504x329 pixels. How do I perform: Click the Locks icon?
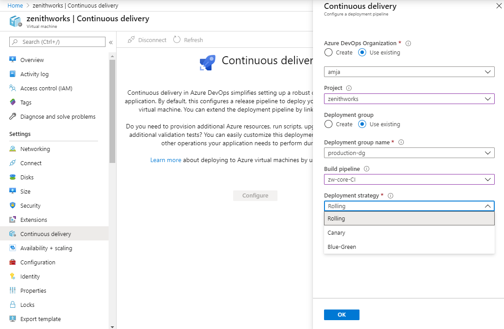pyautogui.click(x=13, y=304)
